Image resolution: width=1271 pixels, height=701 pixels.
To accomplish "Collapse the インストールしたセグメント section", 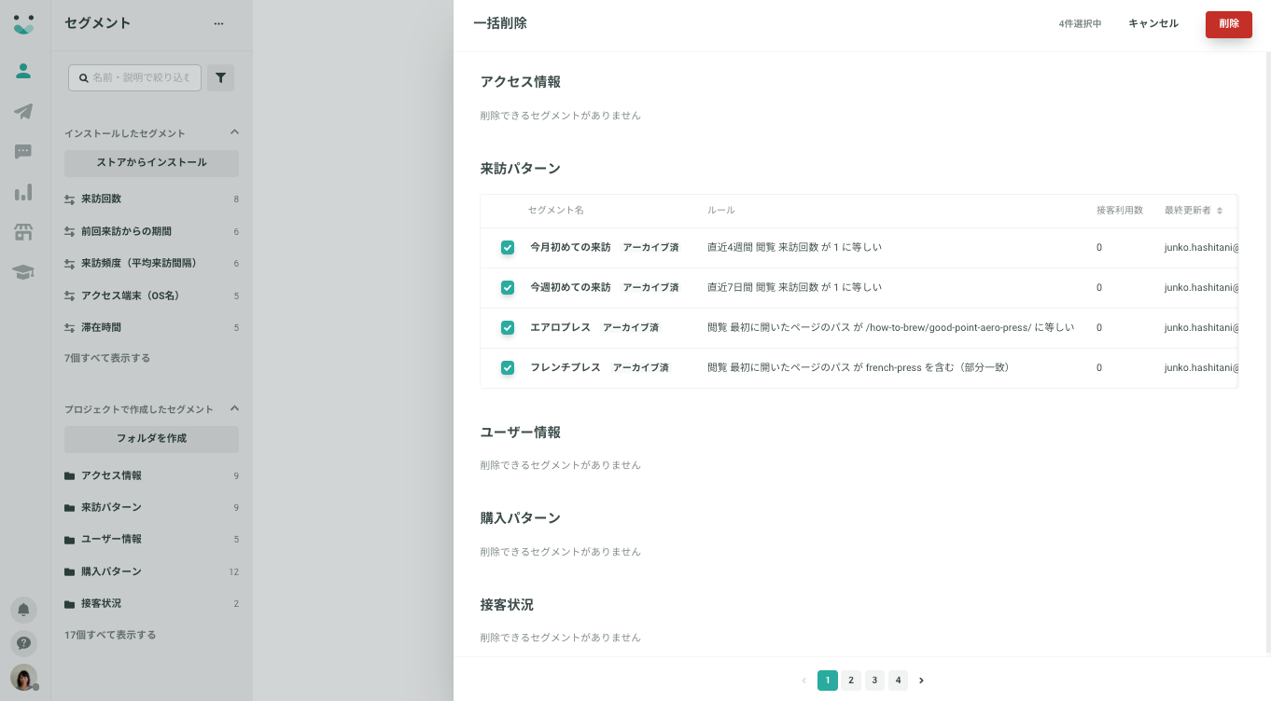I will pyautogui.click(x=234, y=132).
